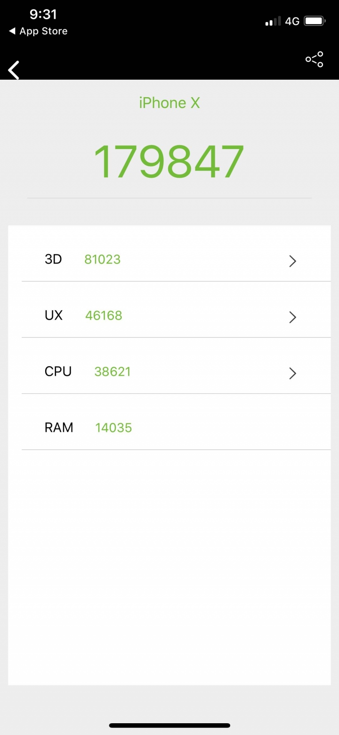Tap the 4G network indicator

pyautogui.click(x=292, y=21)
